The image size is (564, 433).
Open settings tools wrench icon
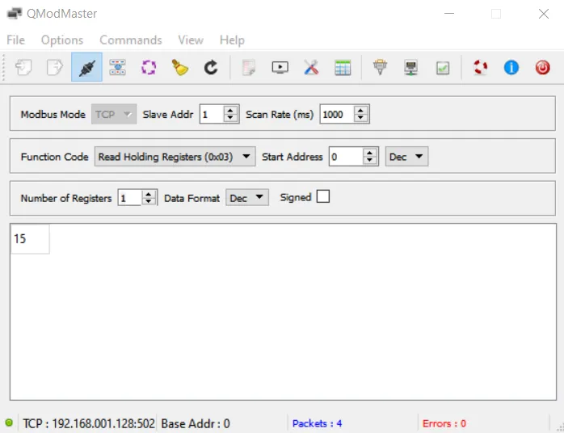(x=311, y=68)
